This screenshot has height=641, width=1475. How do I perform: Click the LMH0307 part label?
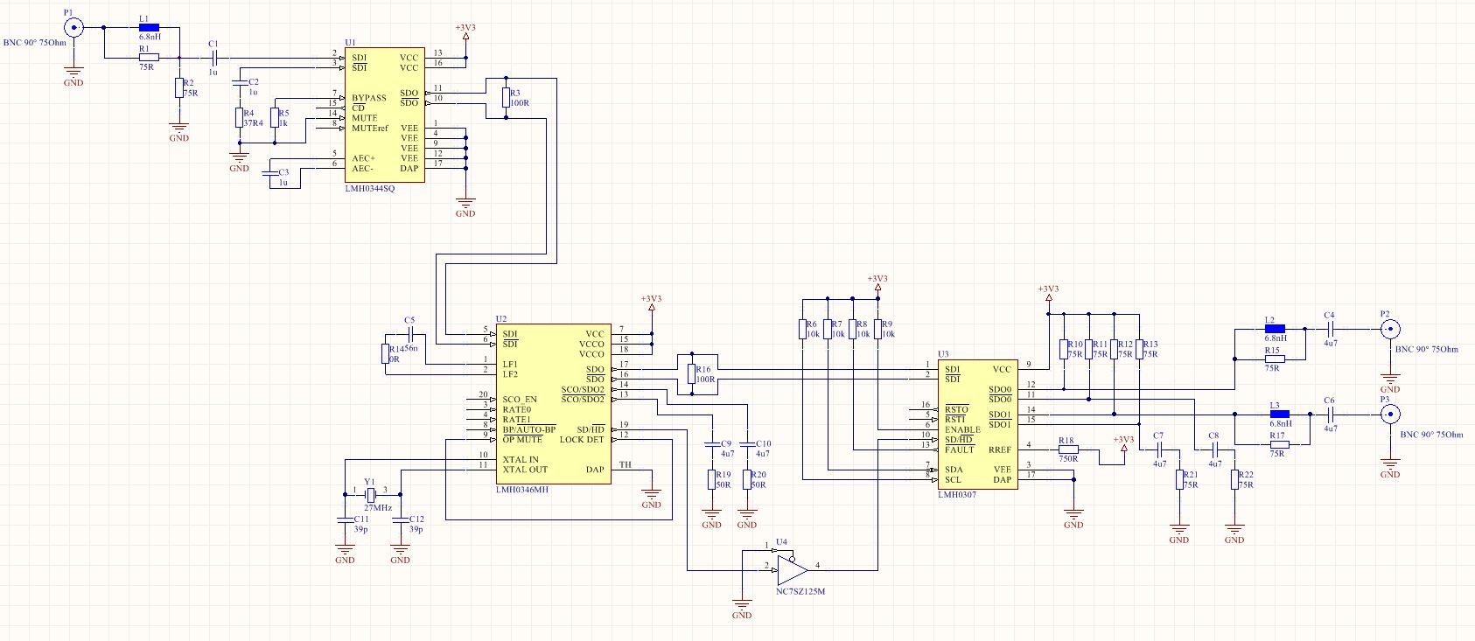[957, 495]
